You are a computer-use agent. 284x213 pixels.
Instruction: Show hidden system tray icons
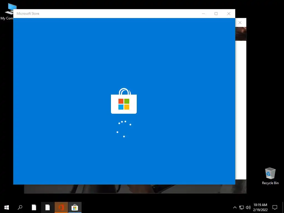[235, 207]
